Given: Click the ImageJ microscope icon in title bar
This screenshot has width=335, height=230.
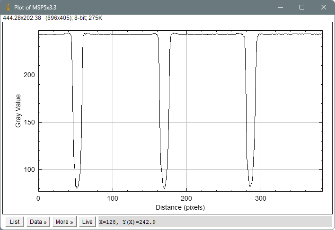Looking at the screenshot, I should 7,8.
